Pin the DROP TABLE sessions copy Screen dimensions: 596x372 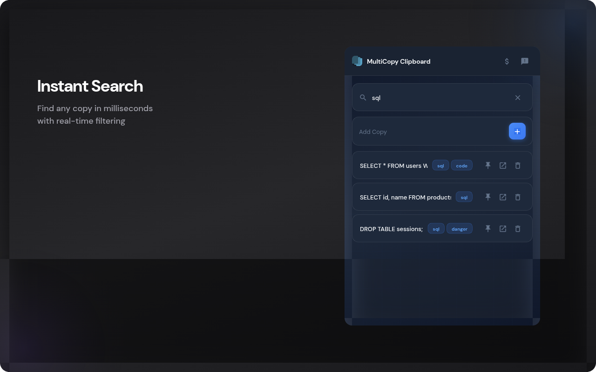488,229
